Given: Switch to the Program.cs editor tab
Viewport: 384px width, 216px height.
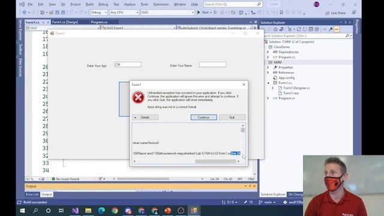Looking at the screenshot, I should pos(99,22).
